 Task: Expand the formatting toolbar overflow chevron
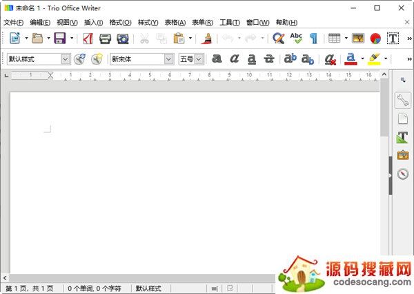pyautogui.click(x=409, y=59)
